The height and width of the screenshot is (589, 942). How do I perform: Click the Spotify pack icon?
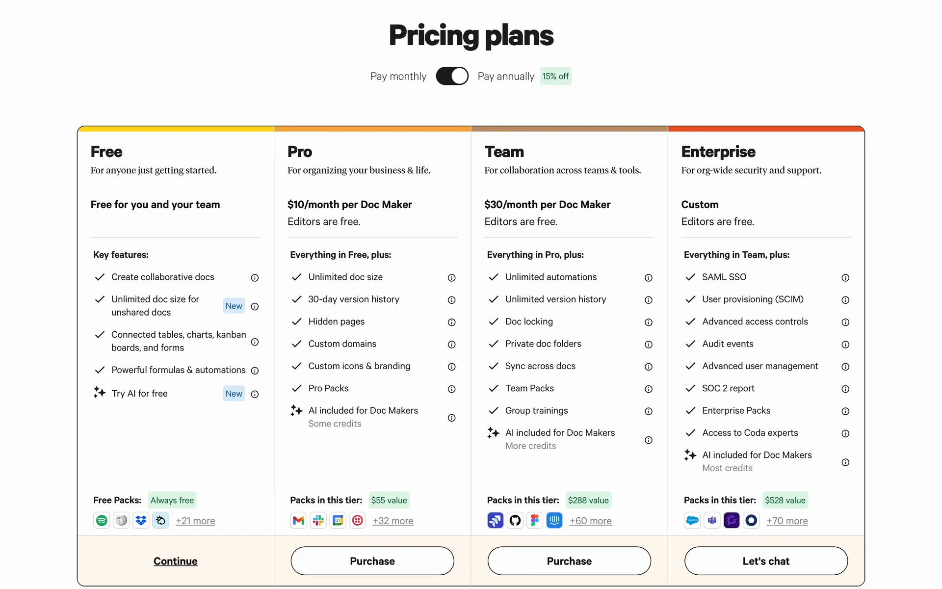click(102, 520)
